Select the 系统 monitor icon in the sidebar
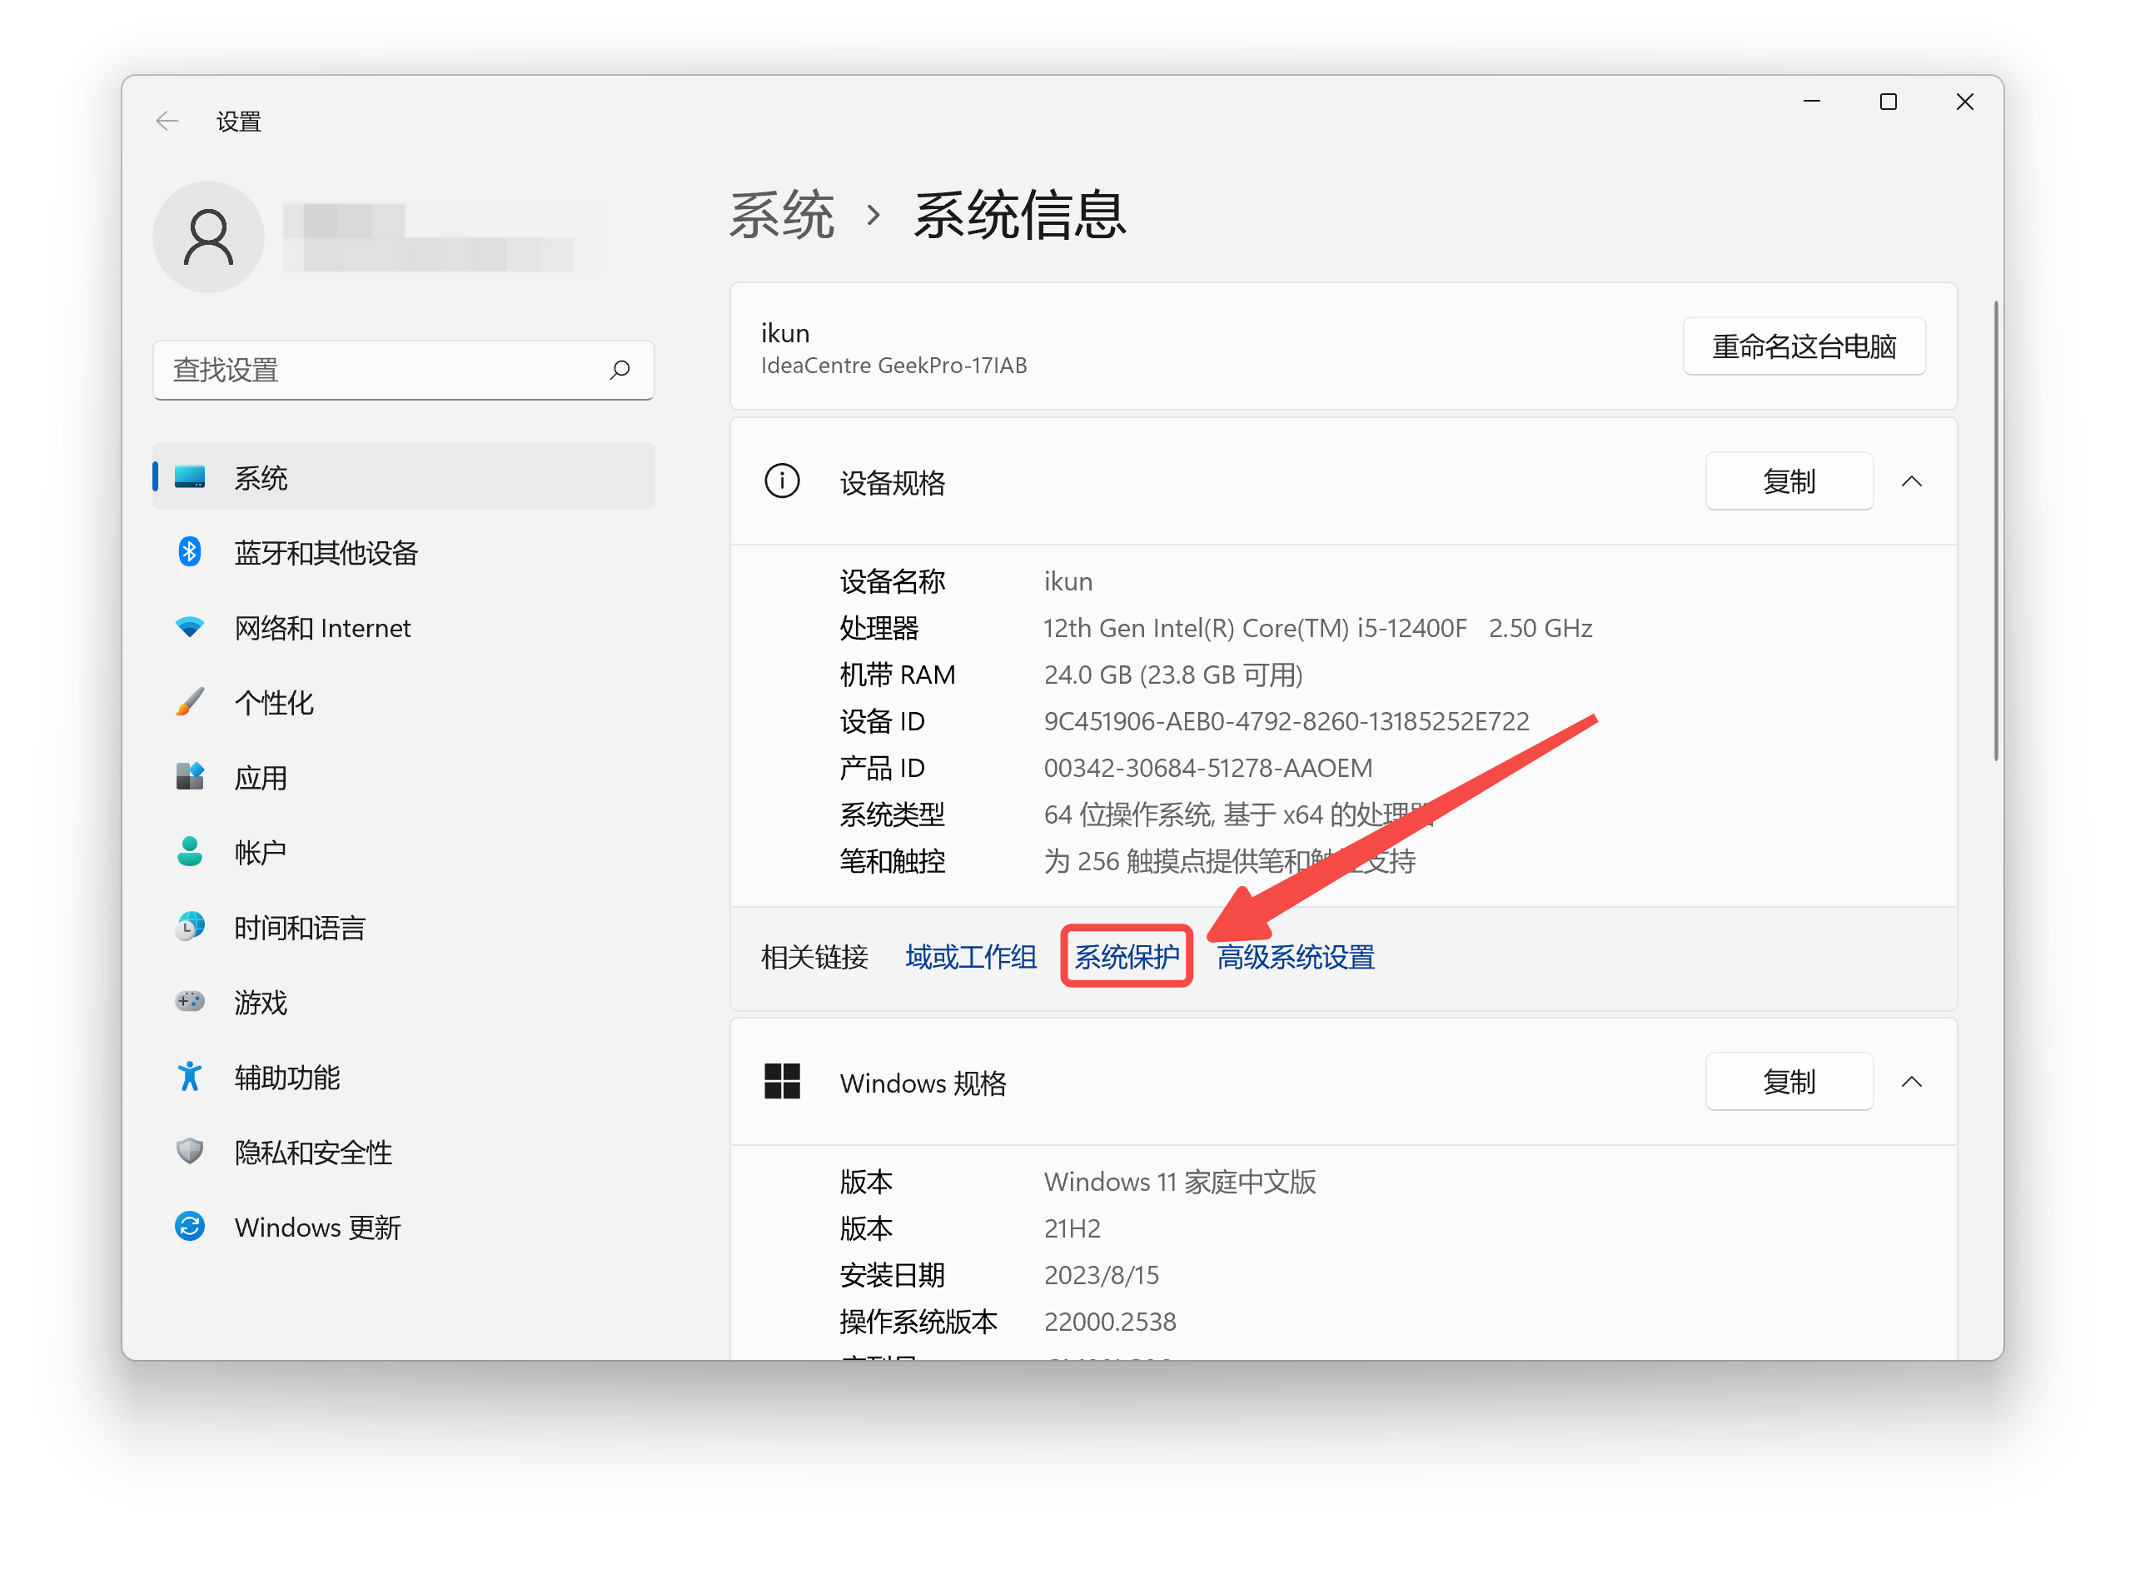 click(190, 476)
